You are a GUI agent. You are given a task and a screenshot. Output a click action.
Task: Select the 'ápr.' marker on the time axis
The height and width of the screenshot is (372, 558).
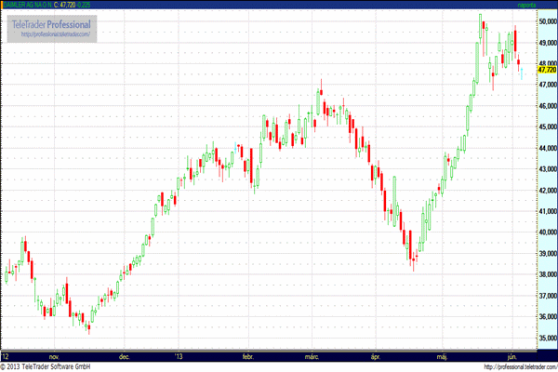pyautogui.click(x=376, y=355)
